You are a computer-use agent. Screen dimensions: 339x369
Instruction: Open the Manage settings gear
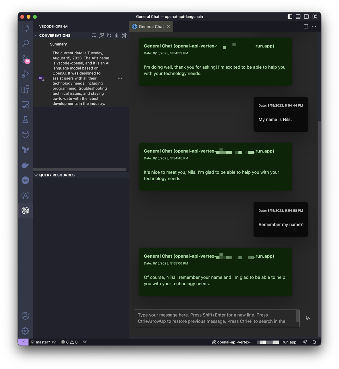point(25,331)
